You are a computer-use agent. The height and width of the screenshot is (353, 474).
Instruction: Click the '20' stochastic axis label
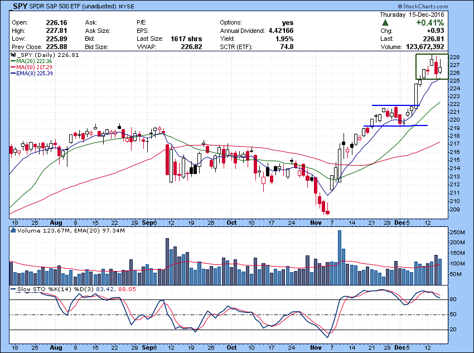pos(453,330)
